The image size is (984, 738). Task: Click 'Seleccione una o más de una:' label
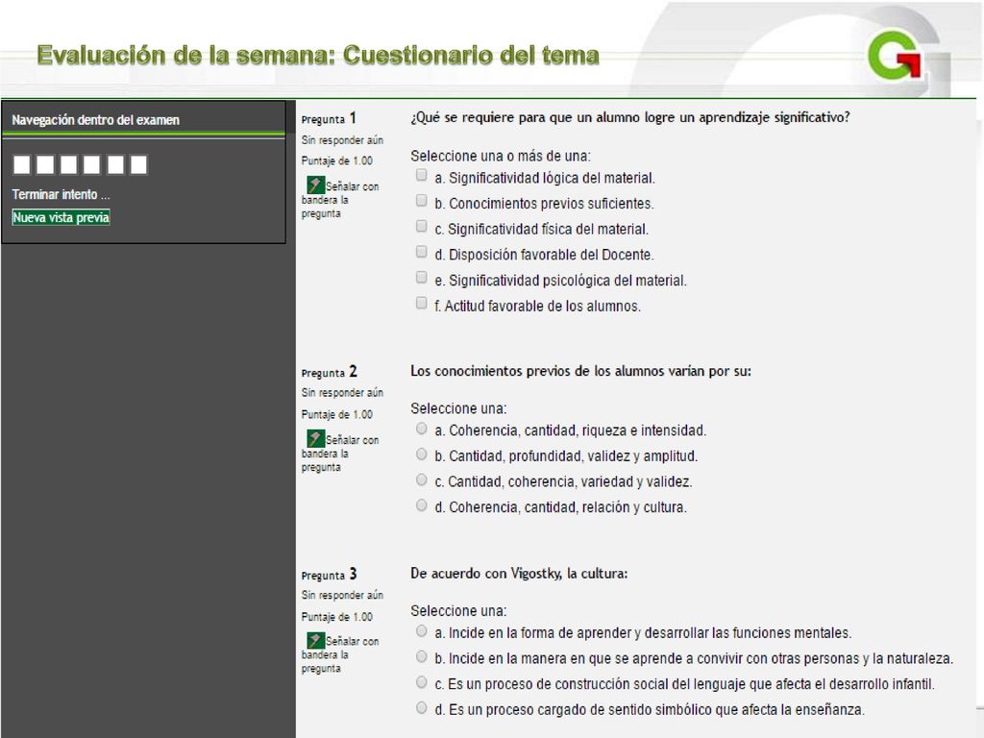point(500,156)
